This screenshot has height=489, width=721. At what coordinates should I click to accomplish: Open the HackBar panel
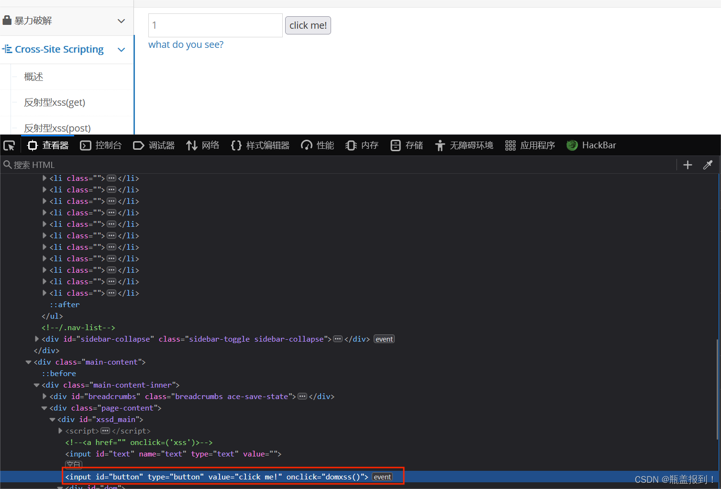591,145
